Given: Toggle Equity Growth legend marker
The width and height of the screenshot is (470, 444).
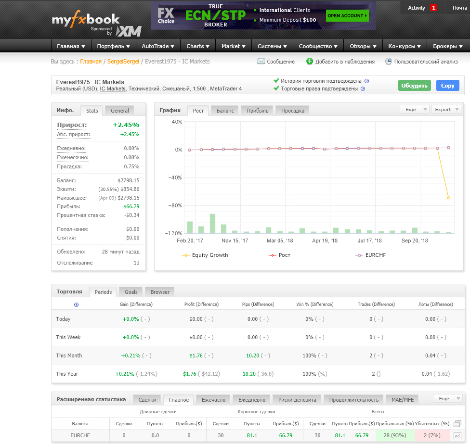Looking at the screenshot, I should tap(185, 255).
